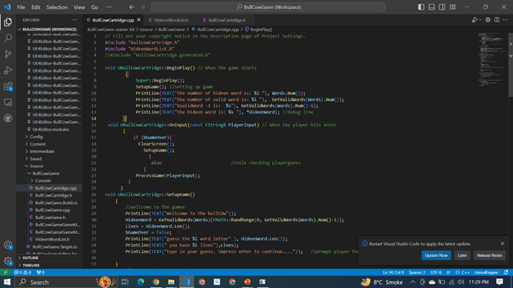Collapse the BULLCOWGAME (WORKSPACE) section
This screenshot has height=288, width=513.
[49, 29]
